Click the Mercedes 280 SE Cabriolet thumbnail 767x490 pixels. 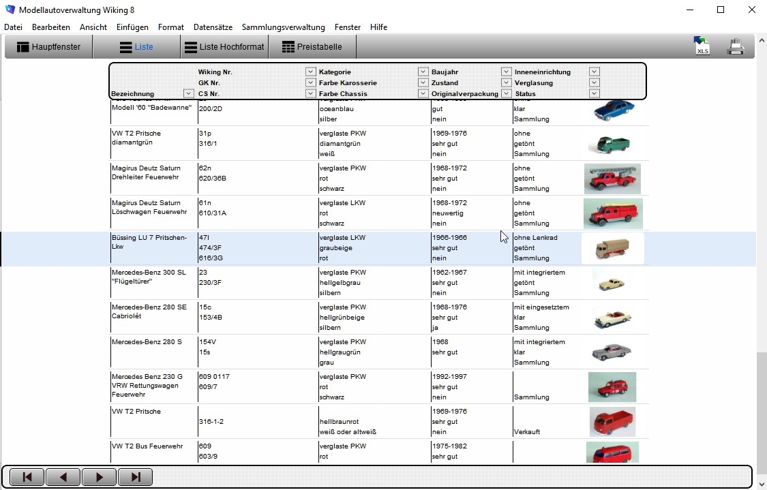click(x=612, y=318)
